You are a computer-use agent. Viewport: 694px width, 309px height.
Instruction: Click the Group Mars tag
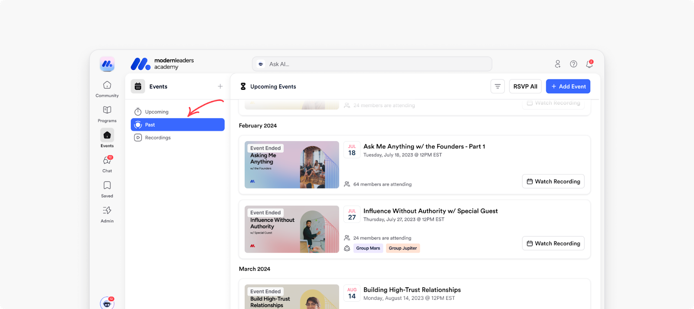368,248
